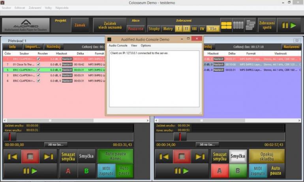Open the Editovat menu

point(20,8)
